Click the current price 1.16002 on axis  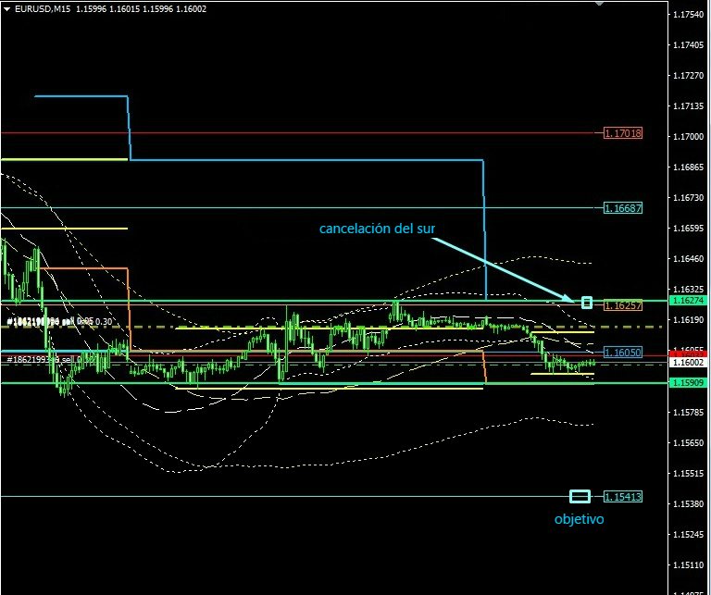click(x=688, y=364)
